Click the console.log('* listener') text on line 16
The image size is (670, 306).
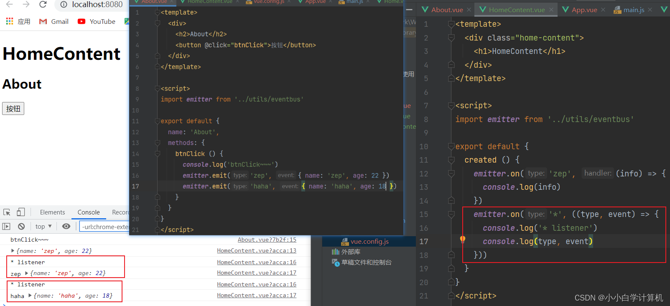coord(540,228)
